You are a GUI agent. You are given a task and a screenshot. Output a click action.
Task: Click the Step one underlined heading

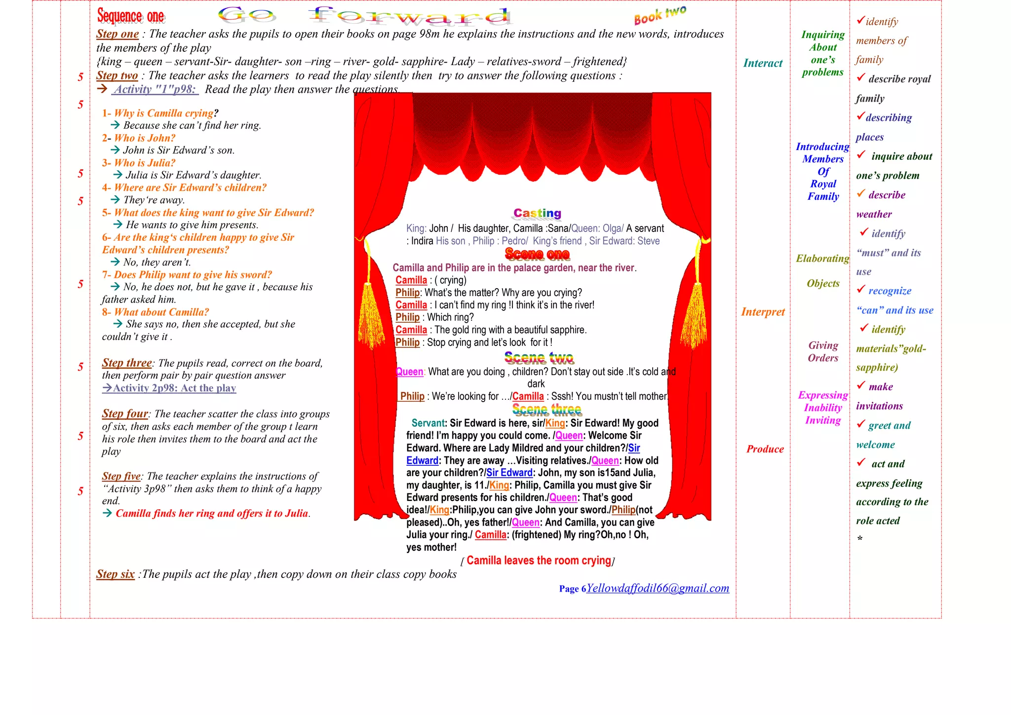(x=117, y=34)
